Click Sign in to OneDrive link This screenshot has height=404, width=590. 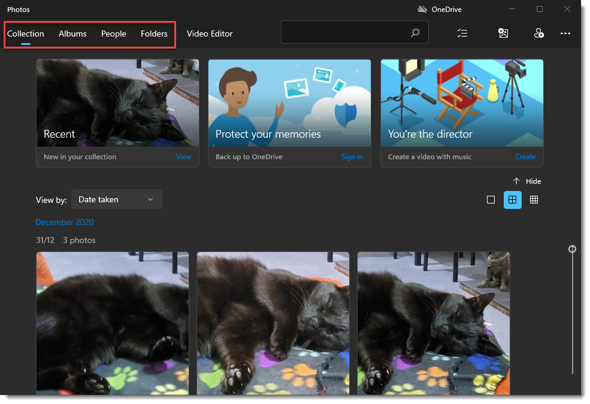(352, 157)
